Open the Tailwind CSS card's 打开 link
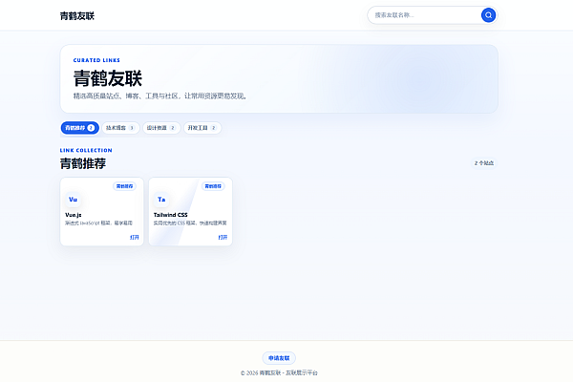The height and width of the screenshot is (382, 573). tap(223, 238)
